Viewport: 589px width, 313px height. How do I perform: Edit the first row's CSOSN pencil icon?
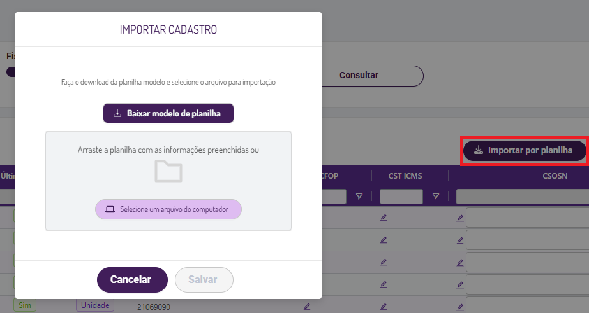[460, 218]
